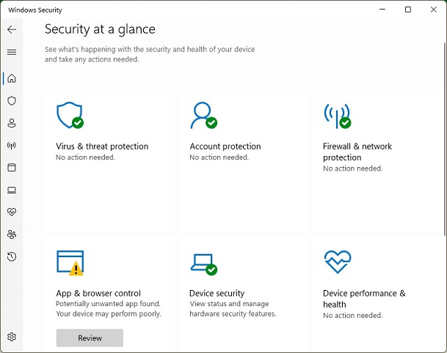Click 'No action needed.' under Device performance & health
This screenshot has width=447, height=353.
[352, 316]
